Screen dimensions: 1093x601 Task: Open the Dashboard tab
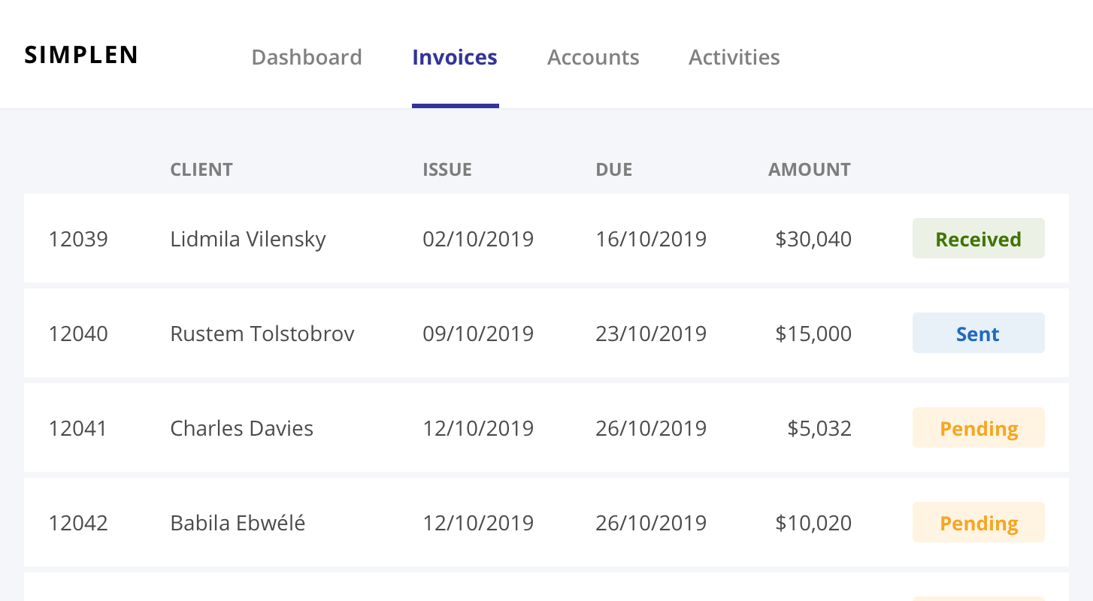coord(307,57)
